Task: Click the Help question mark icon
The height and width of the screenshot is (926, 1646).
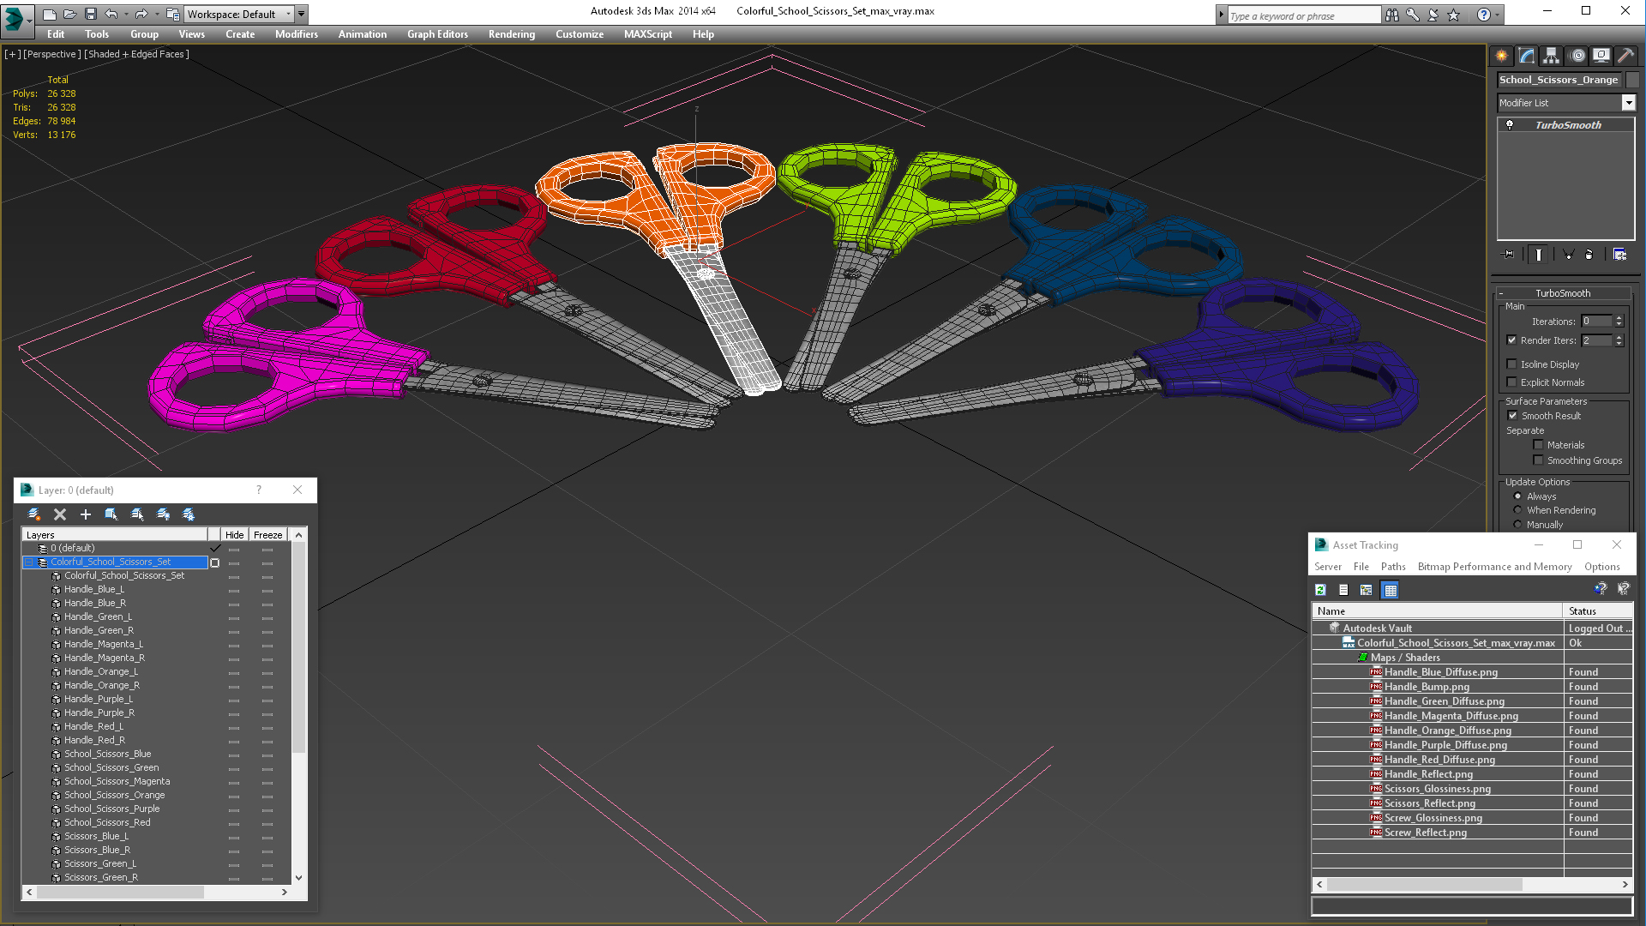Action: pyautogui.click(x=1484, y=15)
